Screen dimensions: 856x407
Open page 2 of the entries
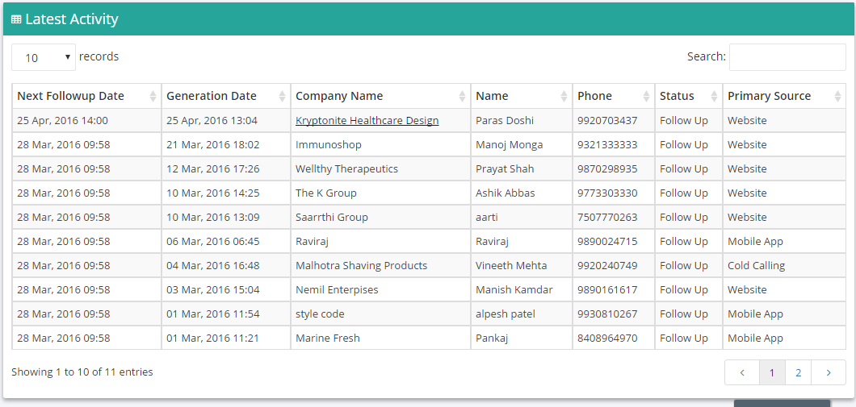(x=798, y=372)
